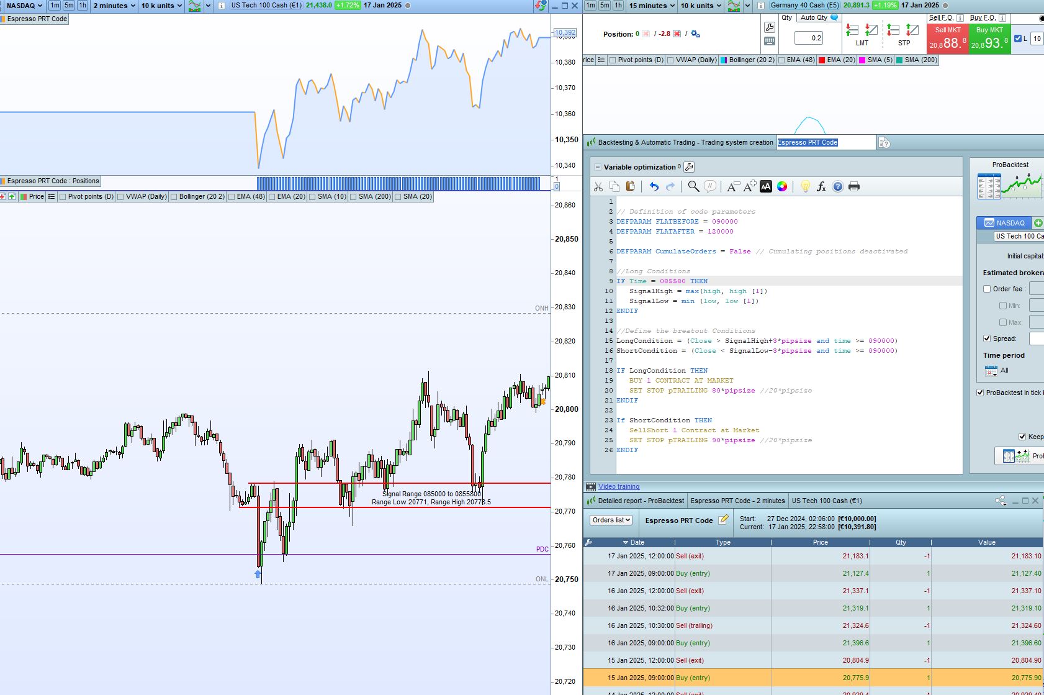Open the Germany 40 chart indicators icon
The width and height of the screenshot is (1044, 695).
734,6
